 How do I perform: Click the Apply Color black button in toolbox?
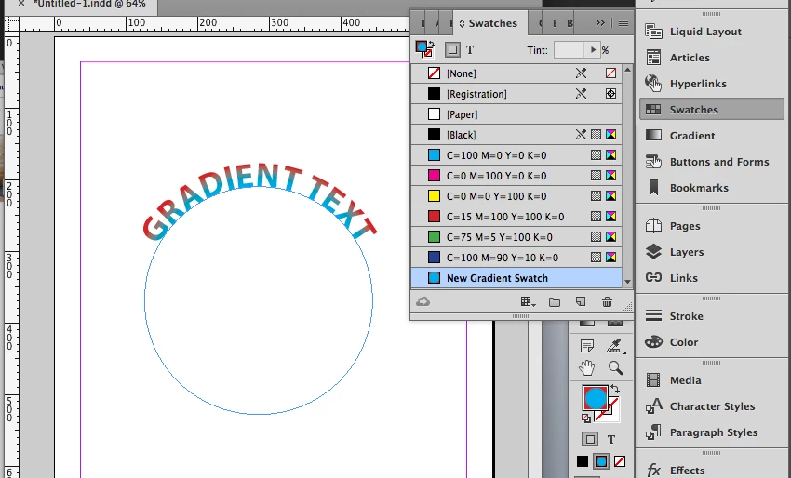(583, 461)
